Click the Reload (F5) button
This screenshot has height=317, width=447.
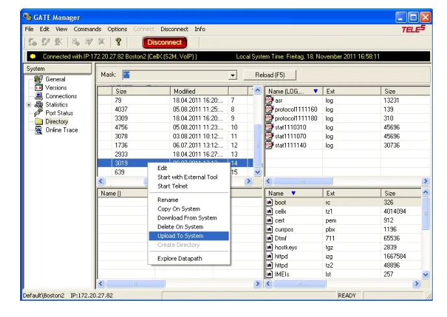[270, 75]
